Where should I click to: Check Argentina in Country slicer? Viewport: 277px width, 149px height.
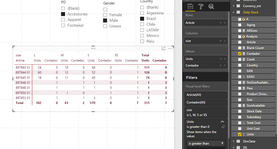tap(142, 13)
